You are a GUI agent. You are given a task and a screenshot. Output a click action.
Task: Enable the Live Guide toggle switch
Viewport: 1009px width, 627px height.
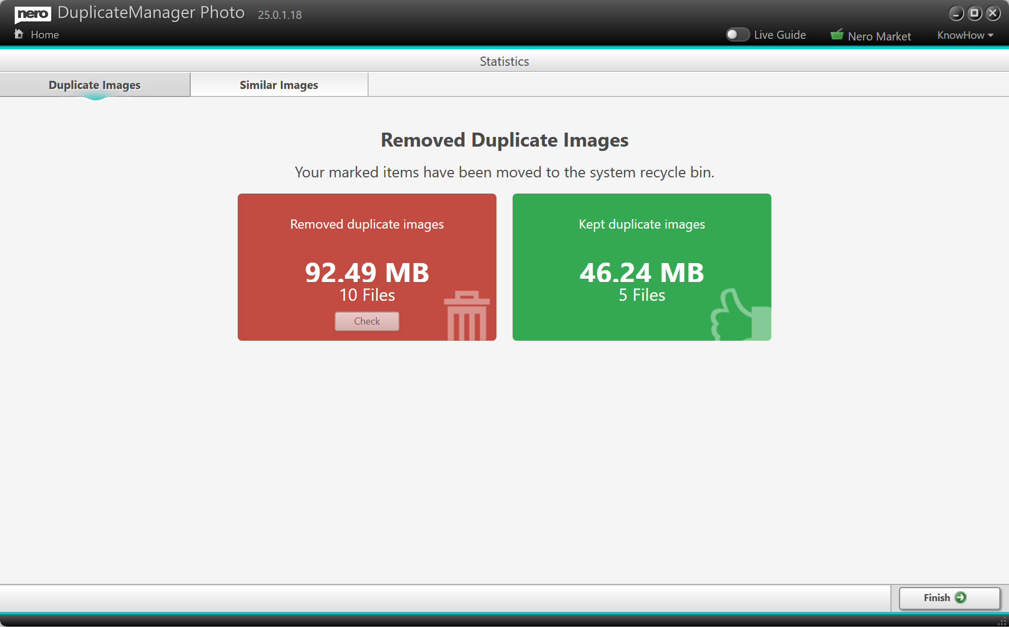coord(737,35)
